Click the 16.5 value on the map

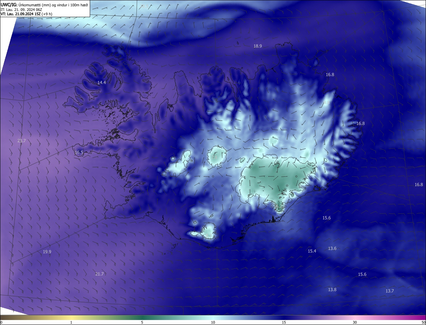(x=79, y=153)
